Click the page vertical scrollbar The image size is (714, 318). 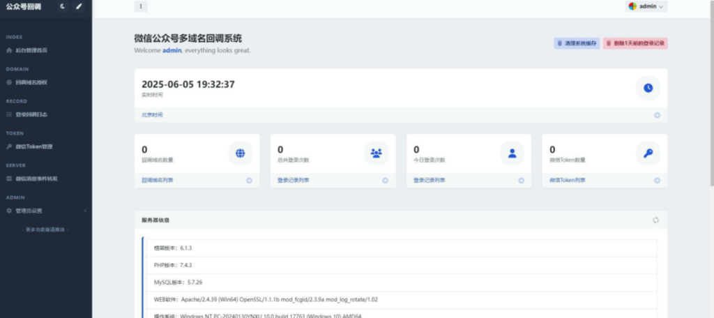tap(712, 93)
